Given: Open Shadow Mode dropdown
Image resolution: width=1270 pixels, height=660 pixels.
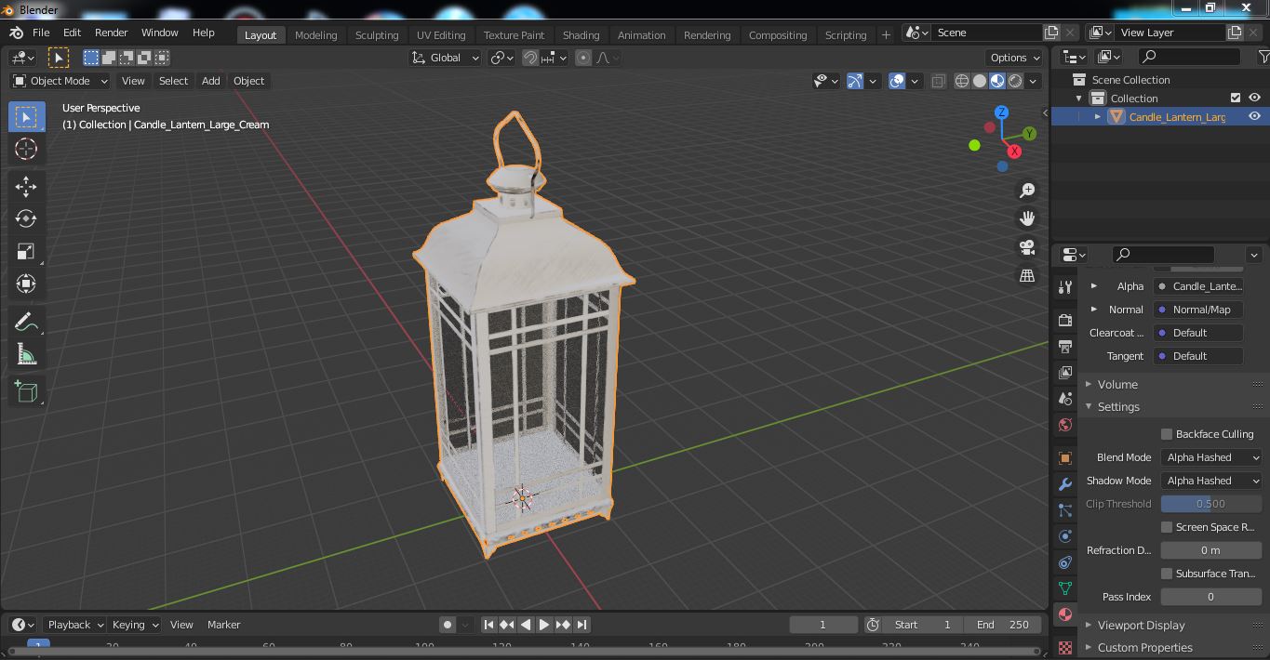Looking at the screenshot, I should (1211, 481).
